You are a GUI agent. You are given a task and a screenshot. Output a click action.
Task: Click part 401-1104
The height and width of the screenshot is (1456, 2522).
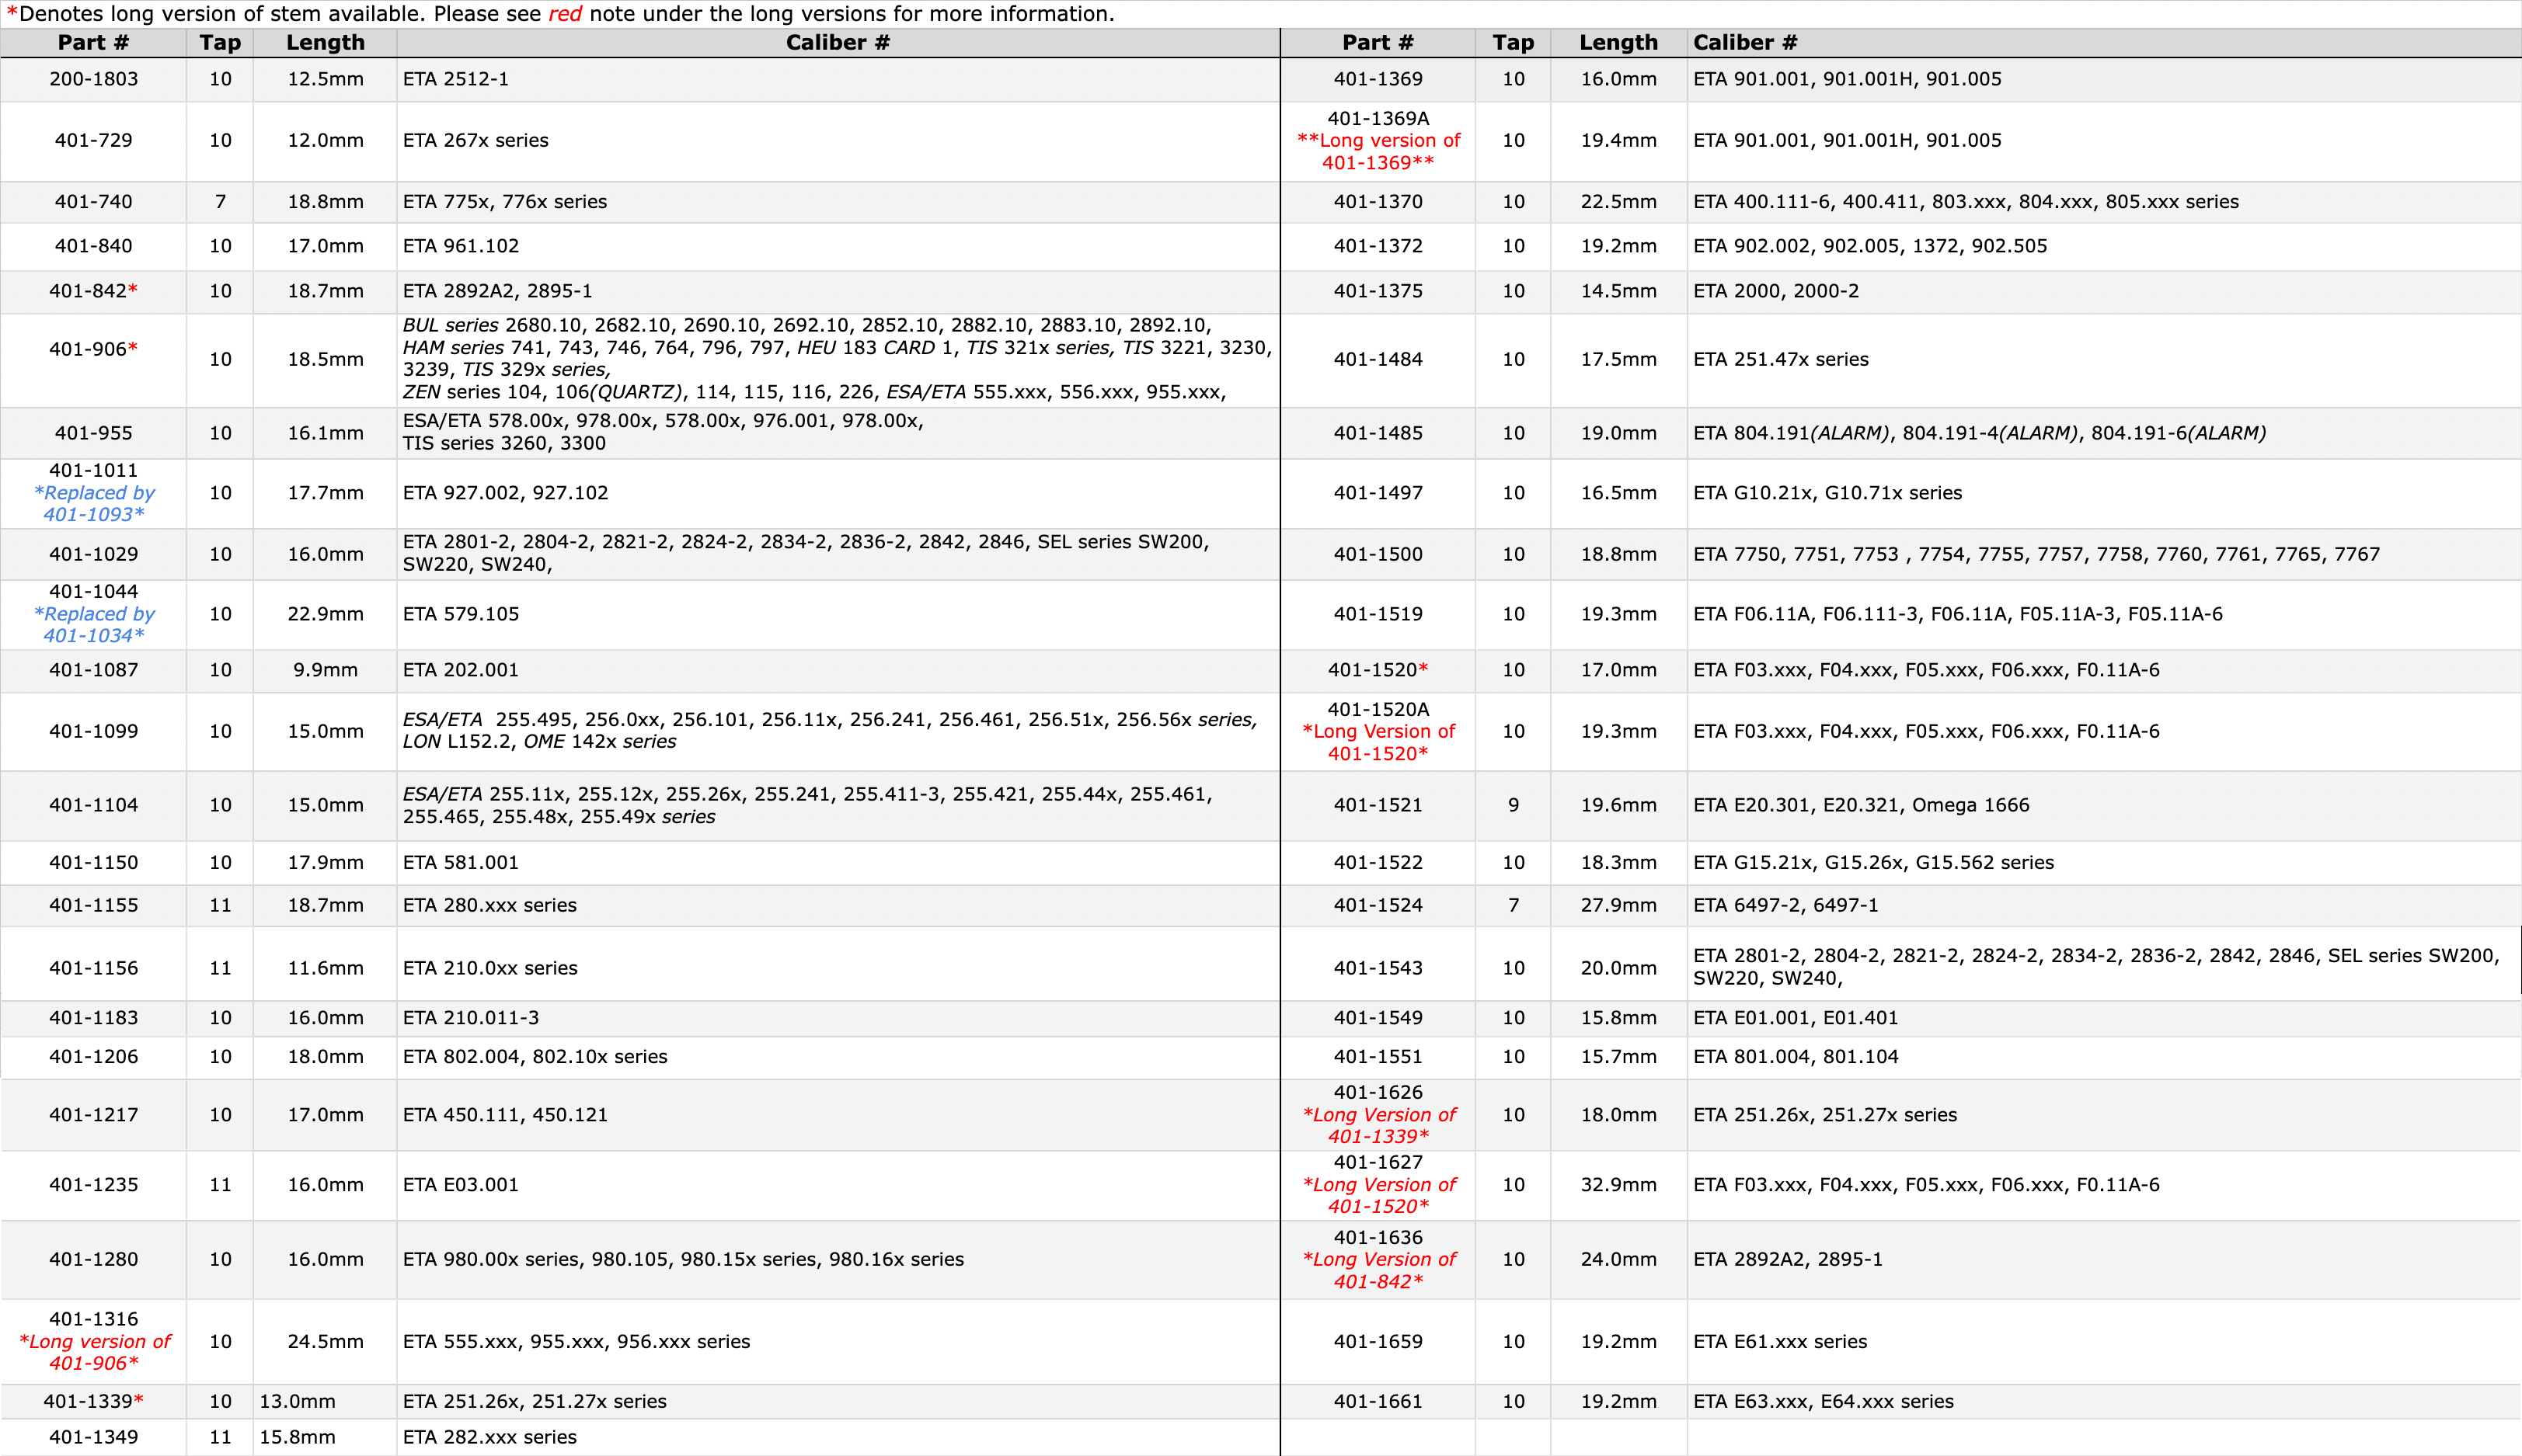pos(94,805)
